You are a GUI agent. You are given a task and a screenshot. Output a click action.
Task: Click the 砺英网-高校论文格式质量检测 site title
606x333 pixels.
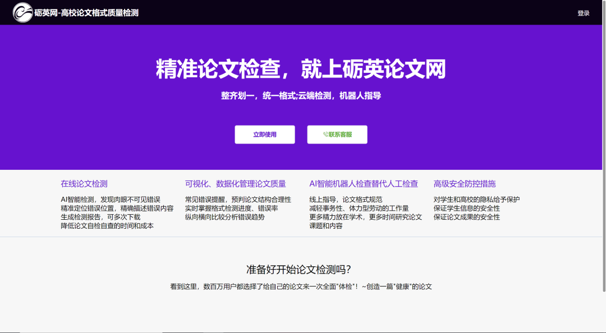point(86,13)
